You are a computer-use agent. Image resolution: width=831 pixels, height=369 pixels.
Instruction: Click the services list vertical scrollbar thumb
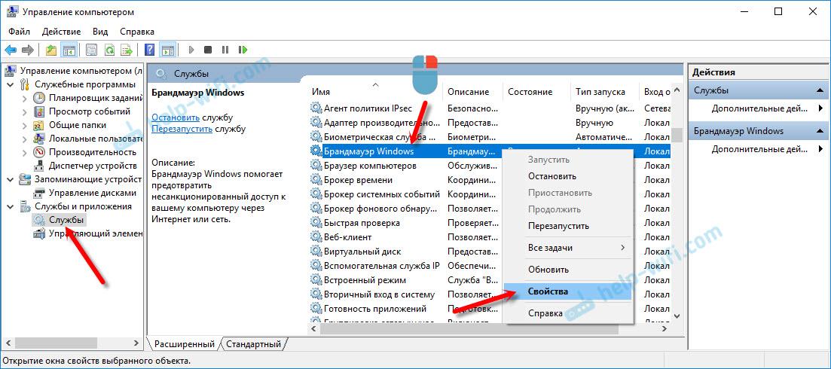[677, 136]
